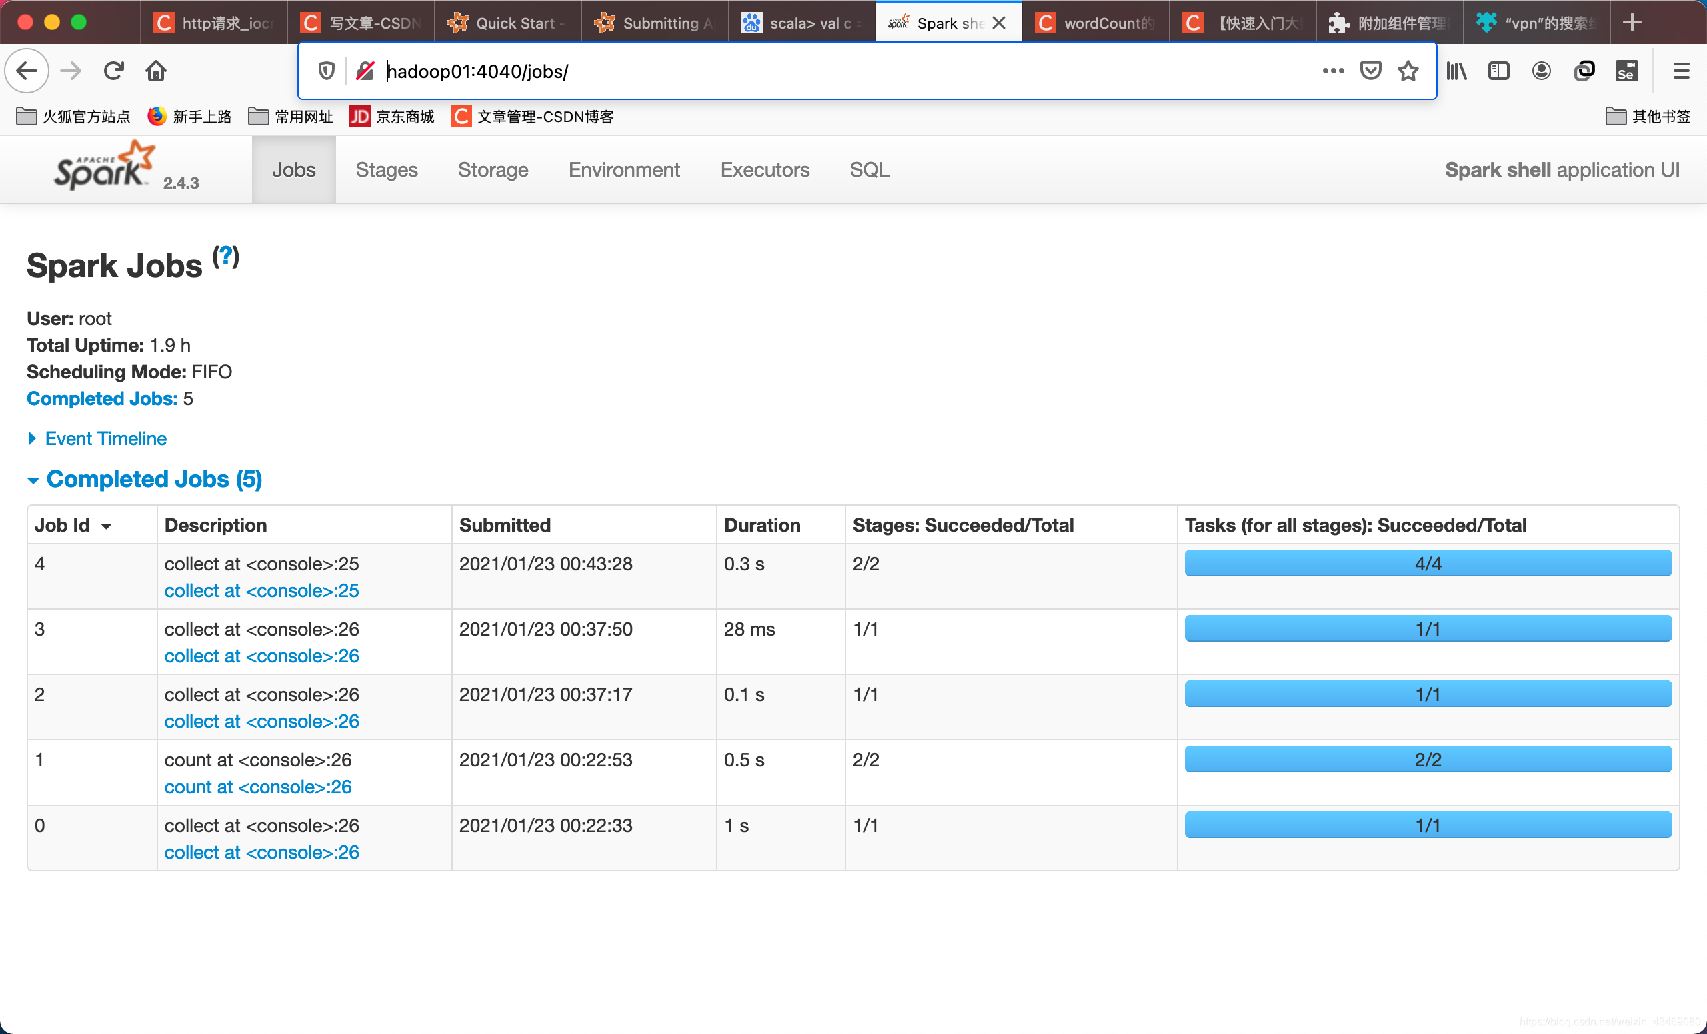Screen dimensions: 1707x1034
Task: Reload the current page
Action: pos(113,71)
